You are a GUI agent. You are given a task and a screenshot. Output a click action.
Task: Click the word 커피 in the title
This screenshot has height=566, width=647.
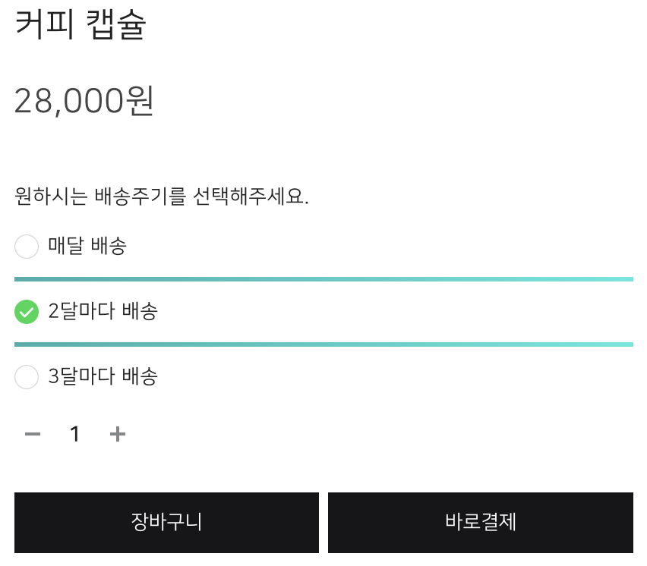pos(44,25)
